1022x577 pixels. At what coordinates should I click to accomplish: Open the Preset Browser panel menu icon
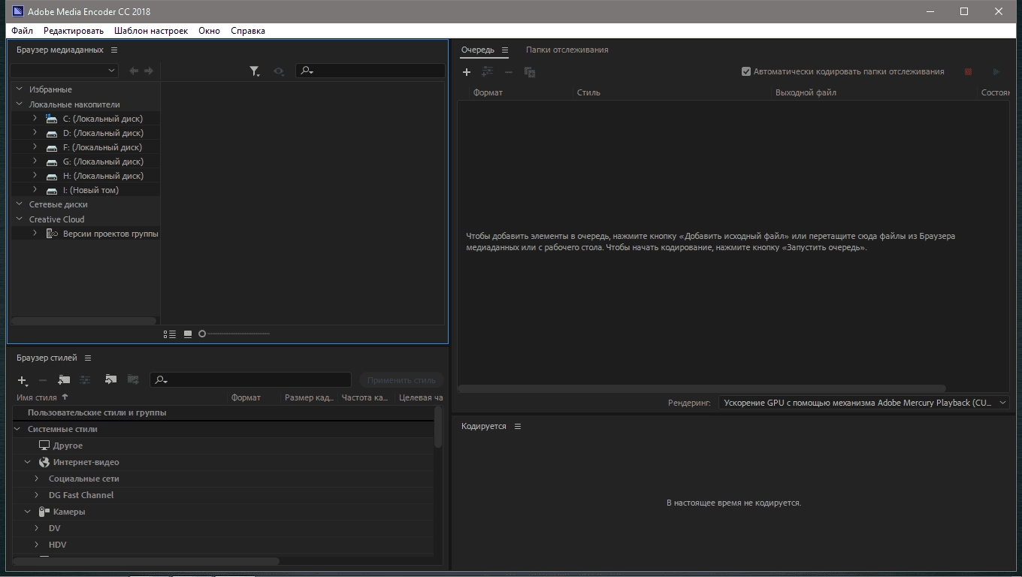click(87, 358)
